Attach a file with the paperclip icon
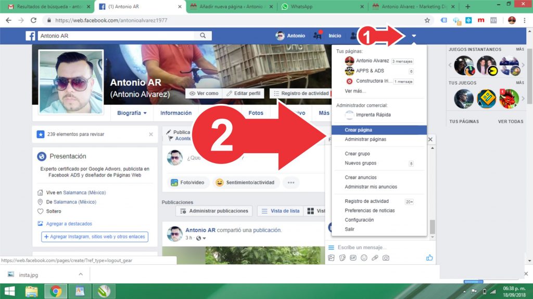The height and width of the screenshot is (299, 533). (x=375, y=258)
